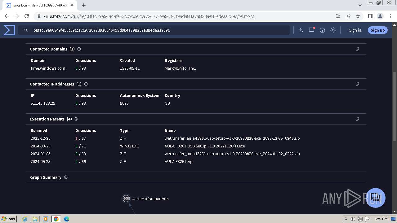
Task: Open AULA F3261 USB Setup V1.0 20221126(1).exe
Action: click(x=205, y=146)
